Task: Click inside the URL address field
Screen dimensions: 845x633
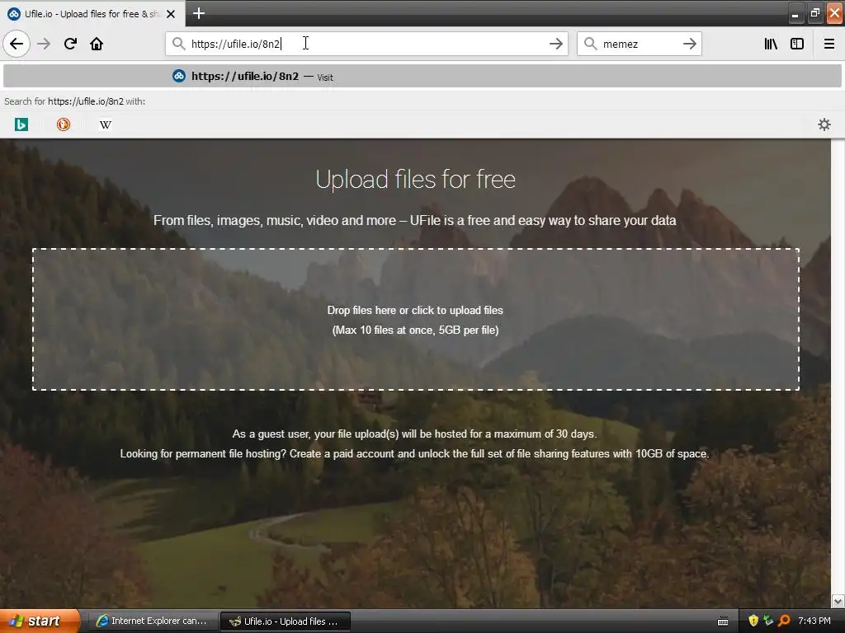Action: 366,44
